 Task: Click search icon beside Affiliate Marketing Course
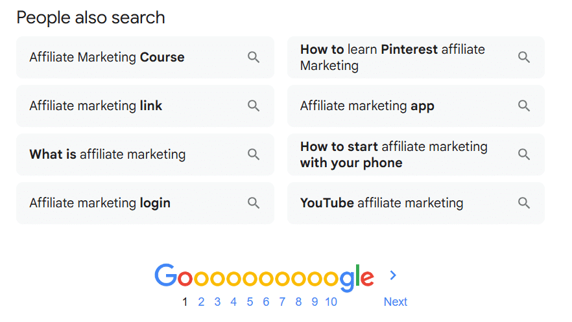point(254,58)
